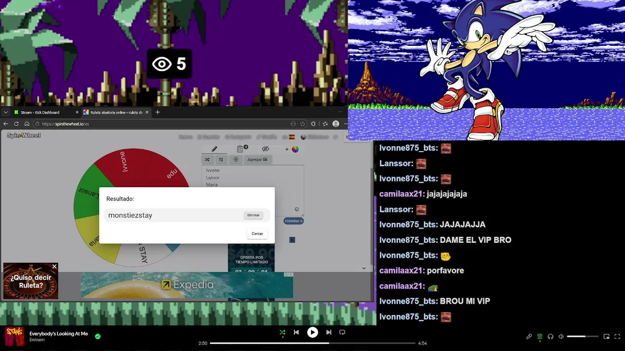The image size is (625, 351).
Task: Click Compartir in wheel menu
Action: 238,137
